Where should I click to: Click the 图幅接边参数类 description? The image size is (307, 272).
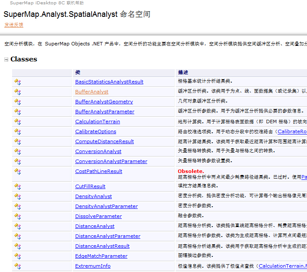(196, 256)
